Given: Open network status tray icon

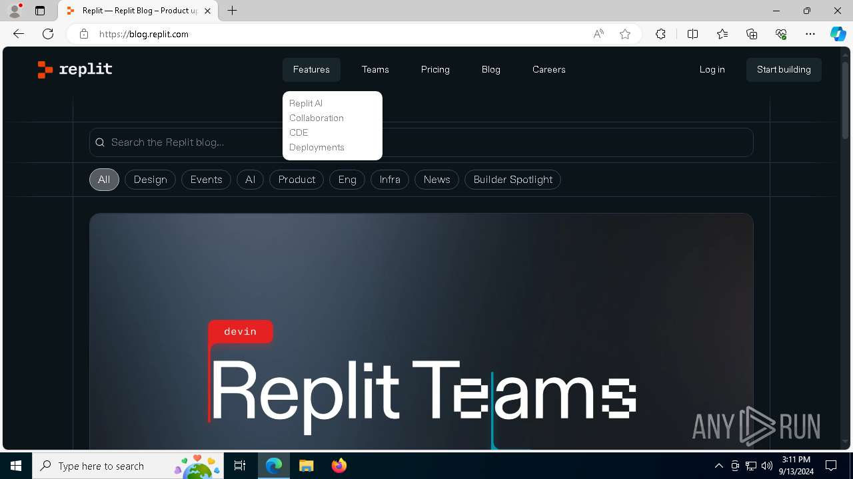Looking at the screenshot, I should coord(750,466).
